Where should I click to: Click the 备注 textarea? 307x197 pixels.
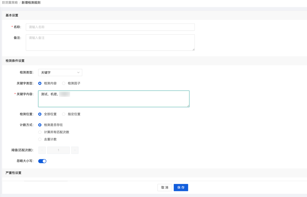(110, 42)
